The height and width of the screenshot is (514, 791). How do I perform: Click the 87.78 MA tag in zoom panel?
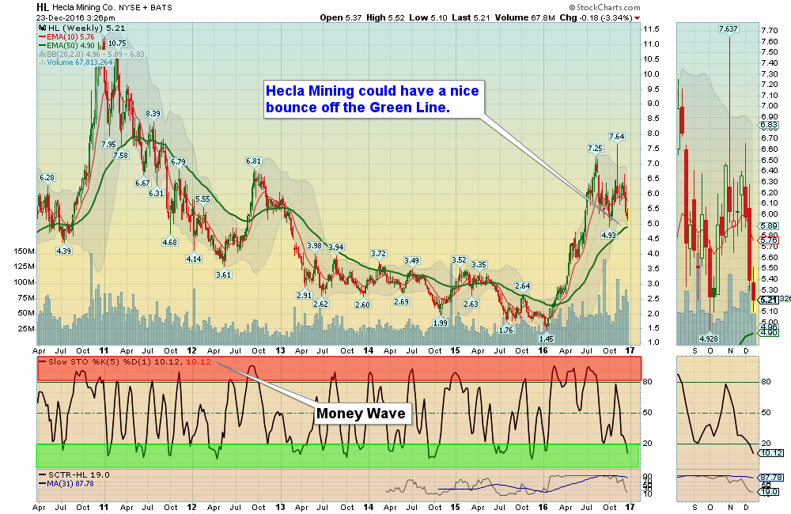tap(771, 477)
